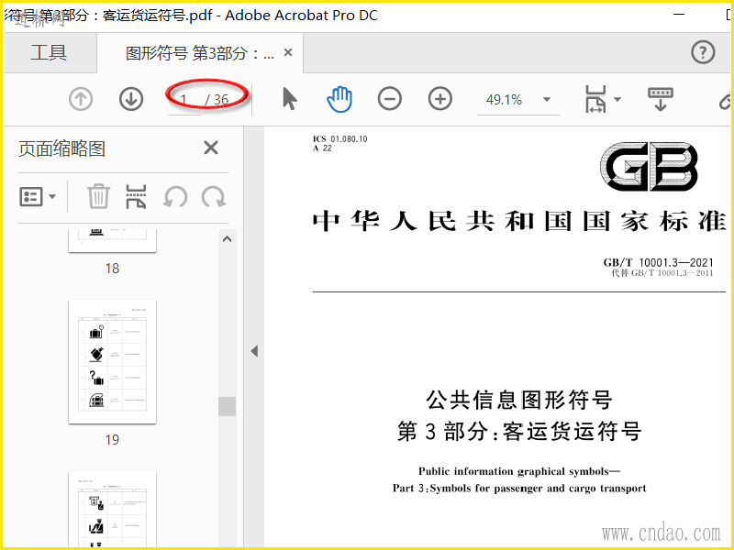This screenshot has width=734, height=550.
Task: Click the title 公共信息图形符号
Action: pos(519,400)
